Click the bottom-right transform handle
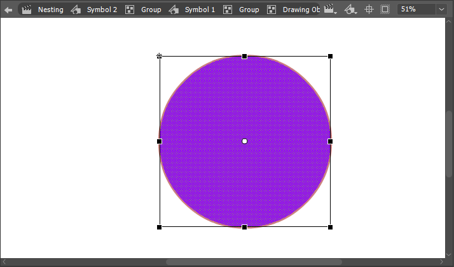This screenshot has height=267, width=454. [330, 228]
